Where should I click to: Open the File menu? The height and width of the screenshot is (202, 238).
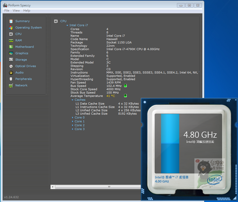coord(7,11)
